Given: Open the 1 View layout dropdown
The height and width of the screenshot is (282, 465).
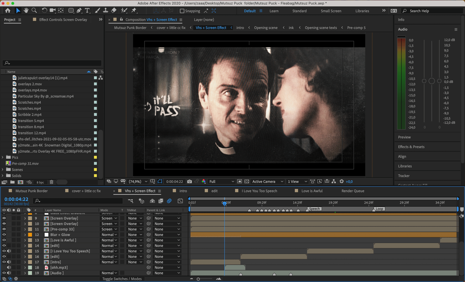Looking at the screenshot, I should 297,182.
